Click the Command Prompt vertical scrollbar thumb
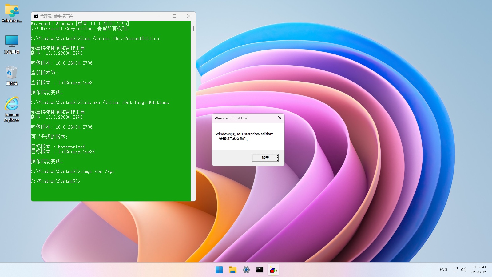 click(x=193, y=29)
